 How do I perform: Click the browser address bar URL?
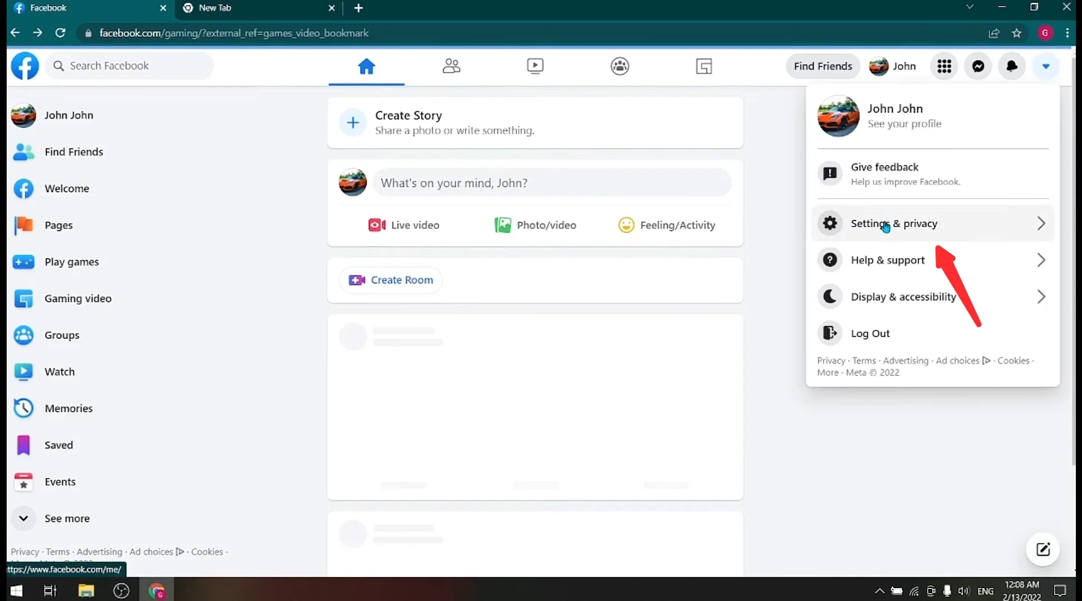click(x=234, y=33)
